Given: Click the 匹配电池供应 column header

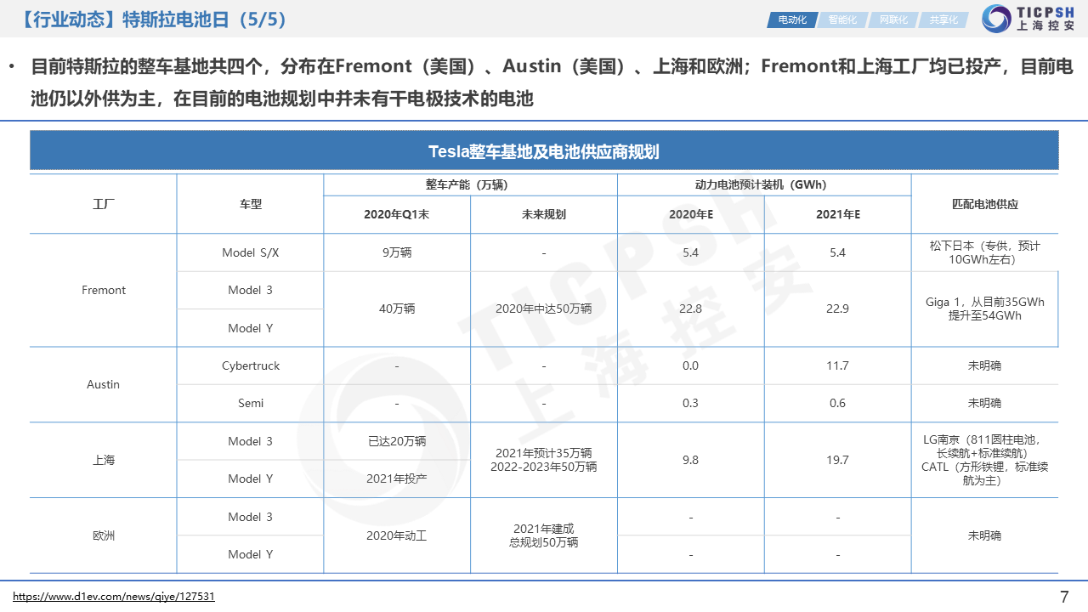Looking at the screenshot, I should point(984,204).
